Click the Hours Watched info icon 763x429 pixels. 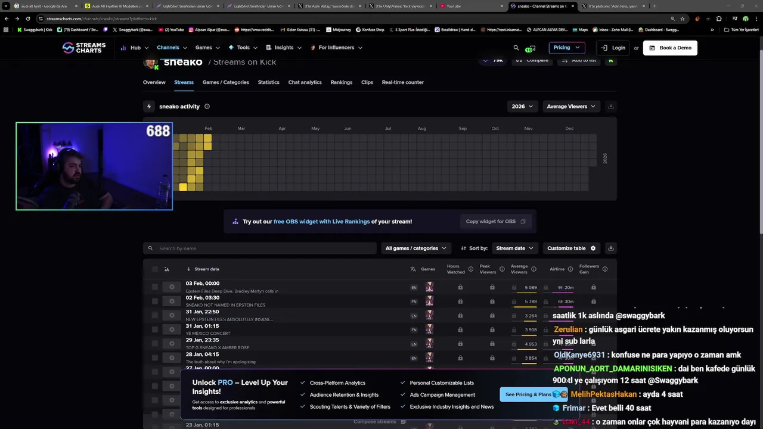pyautogui.click(x=470, y=269)
